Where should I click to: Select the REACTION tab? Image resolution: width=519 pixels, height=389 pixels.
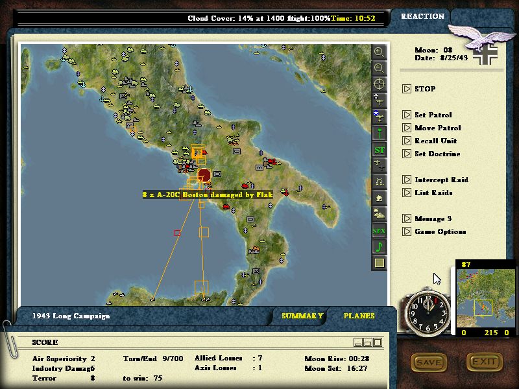click(422, 16)
